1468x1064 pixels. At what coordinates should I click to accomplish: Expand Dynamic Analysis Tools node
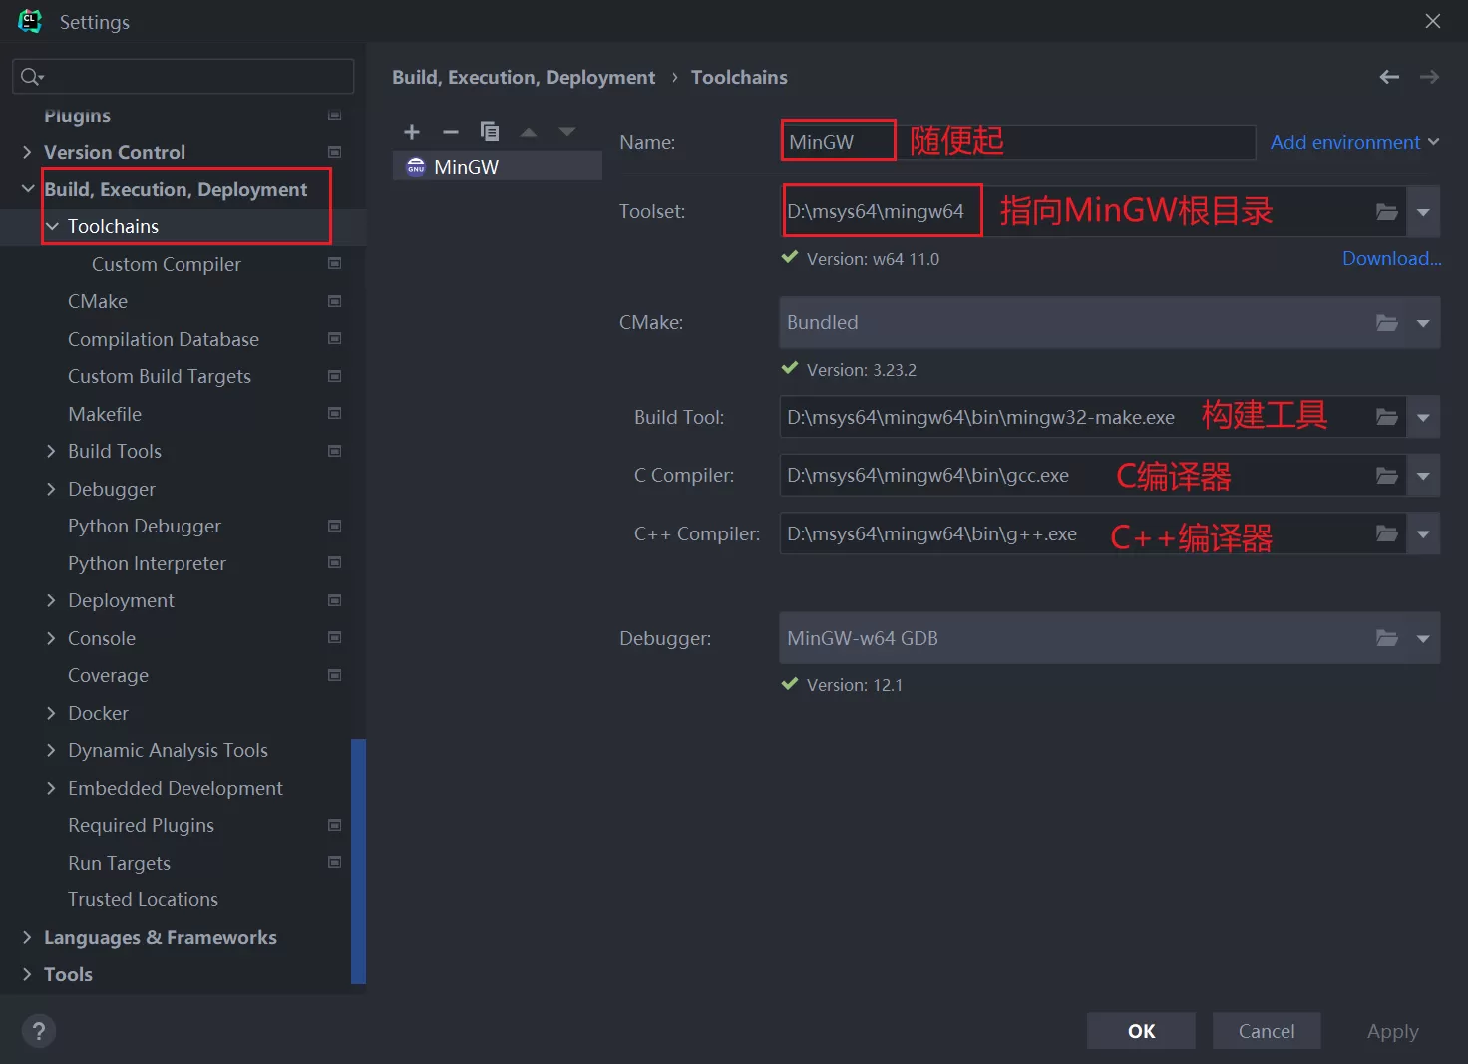pos(51,750)
